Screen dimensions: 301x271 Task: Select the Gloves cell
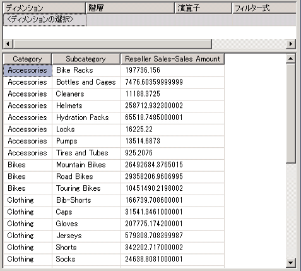click(x=86, y=224)
